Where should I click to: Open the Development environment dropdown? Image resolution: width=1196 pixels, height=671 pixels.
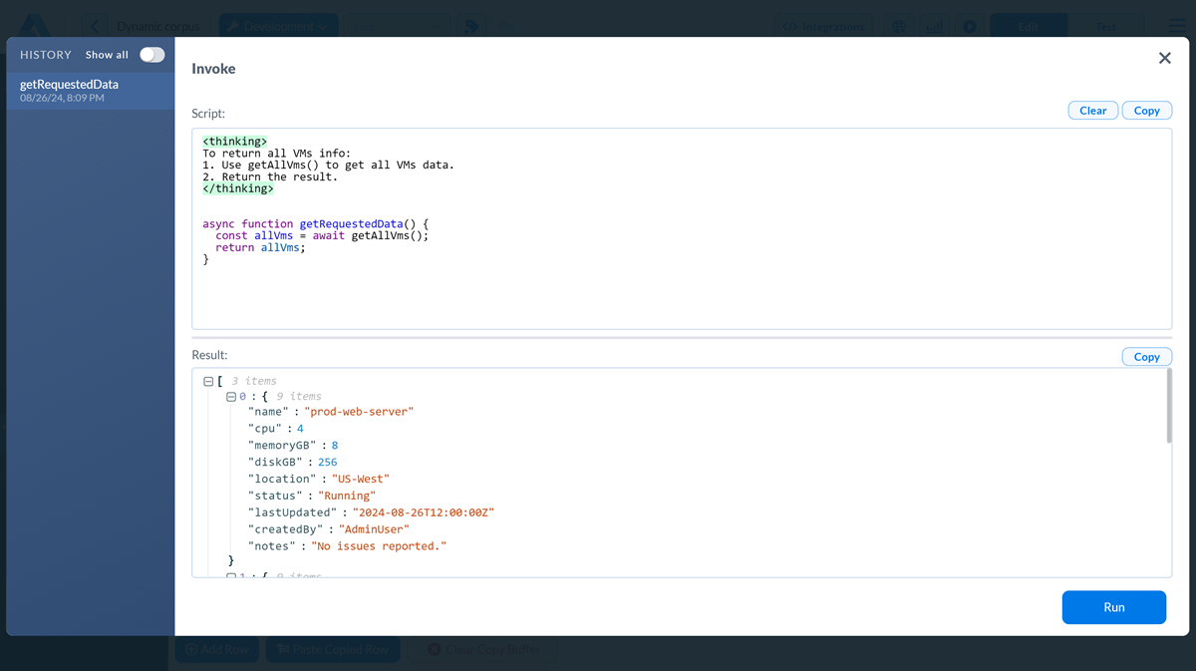278,26
